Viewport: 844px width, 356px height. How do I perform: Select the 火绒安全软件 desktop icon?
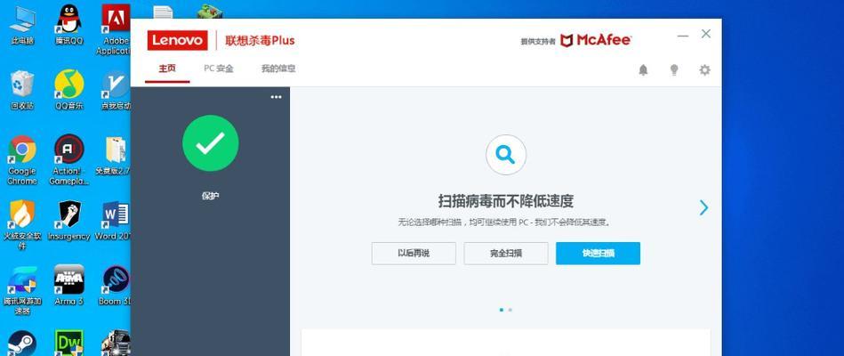coord(22,225)
